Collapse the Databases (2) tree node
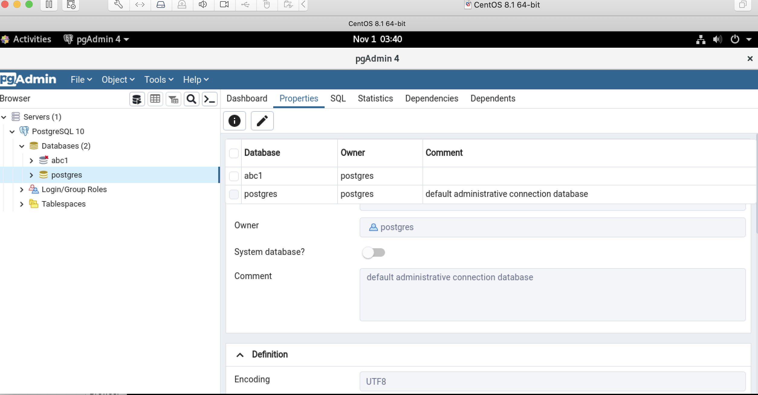The image size is (758, 395). tap(22, 146)
